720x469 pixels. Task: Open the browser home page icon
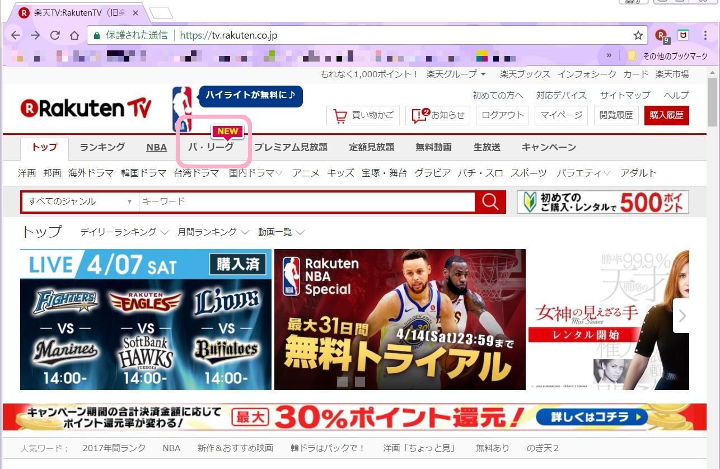[x=74, y=35]
